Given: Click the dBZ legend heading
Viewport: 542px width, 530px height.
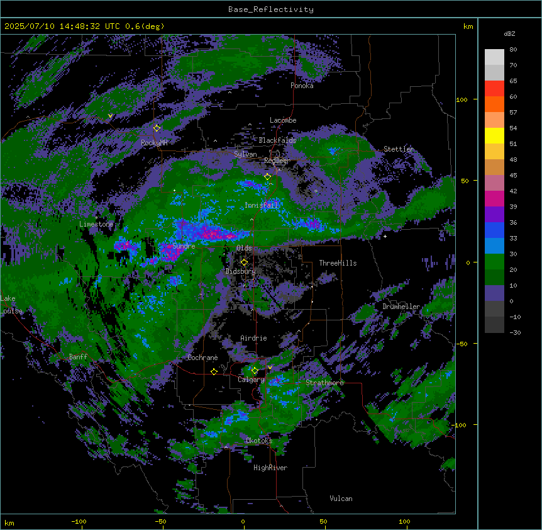Looking at the screenshot, I should (x=509, y=33).
